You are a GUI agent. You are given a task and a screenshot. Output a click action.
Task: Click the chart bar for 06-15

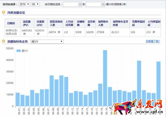point(86,100)
